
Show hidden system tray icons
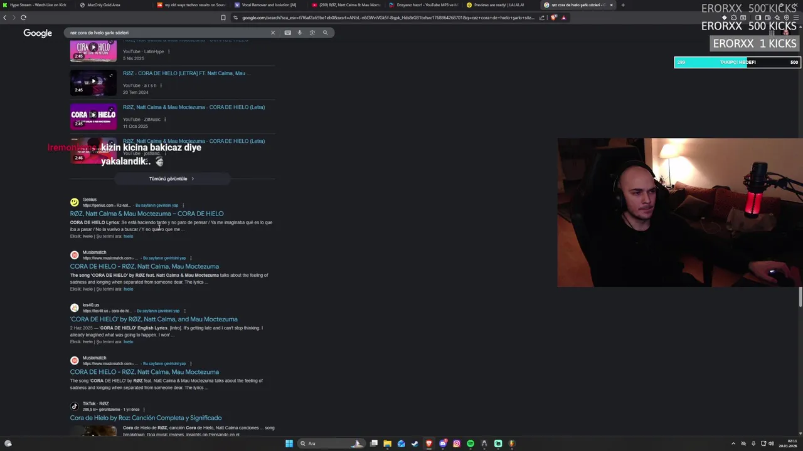(733, 443)
